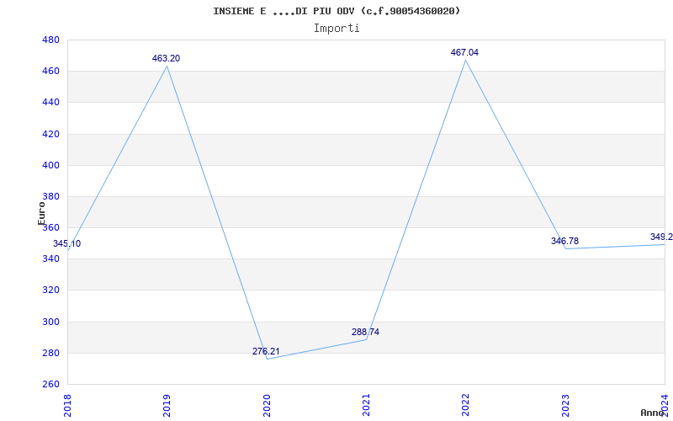Click the 320 y-axis value
The height and width of the screenshot is (421, 673).
(50, 290)
